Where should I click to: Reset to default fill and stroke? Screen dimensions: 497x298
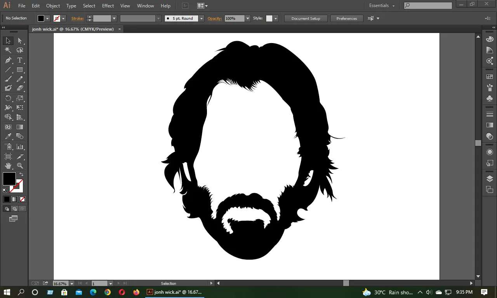click(5, 191)
